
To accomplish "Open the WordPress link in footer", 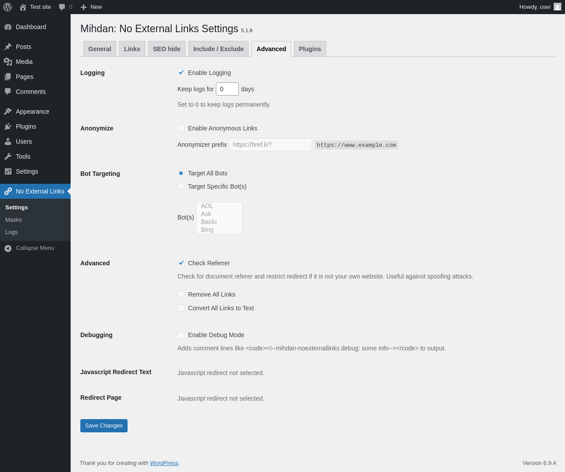I will click(x=164, y=463).
